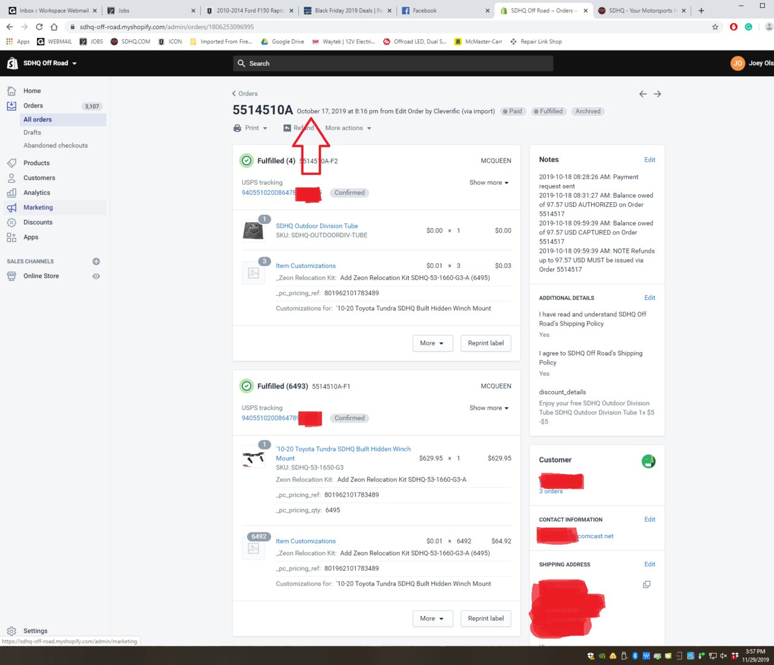
Task: Open the Home sidebar icon
Action: click(x=11, y=91)
